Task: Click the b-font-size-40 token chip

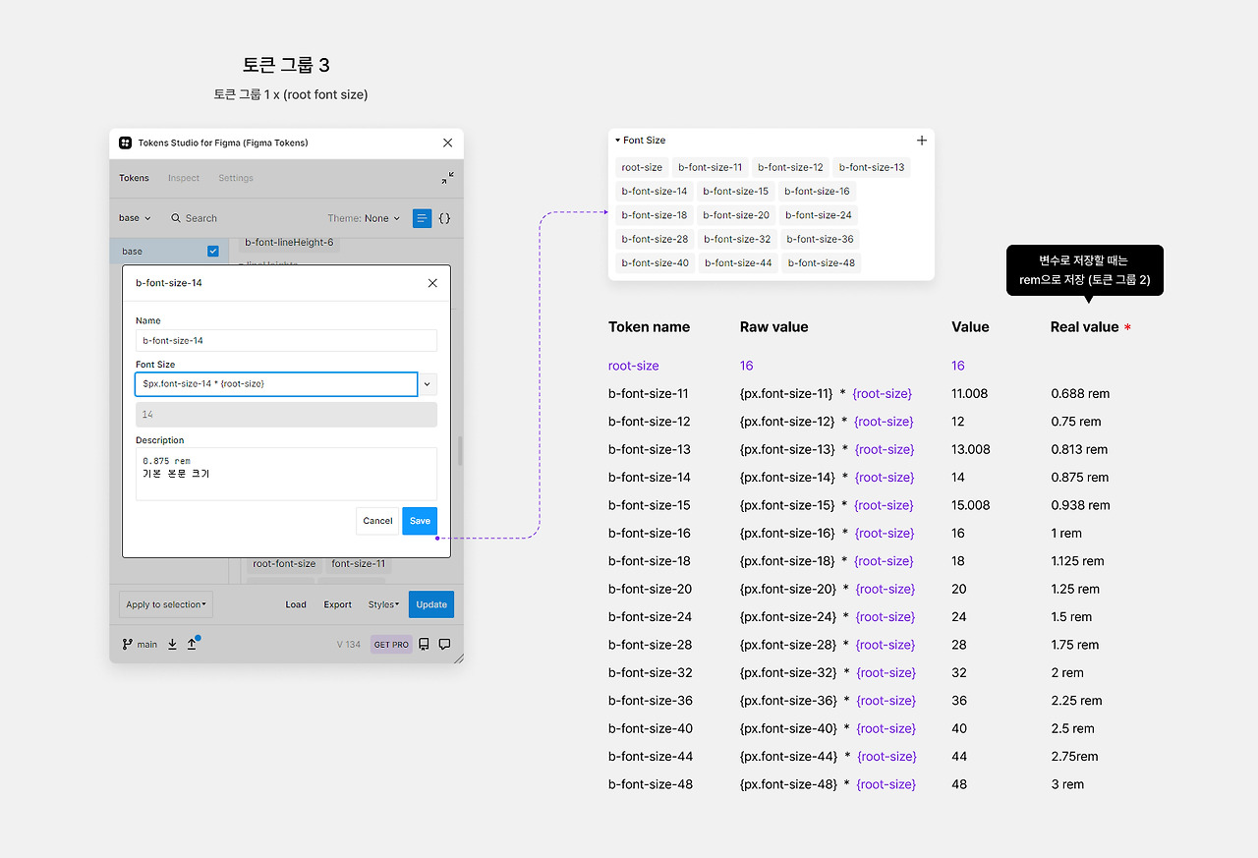Action: pos(656,263)
